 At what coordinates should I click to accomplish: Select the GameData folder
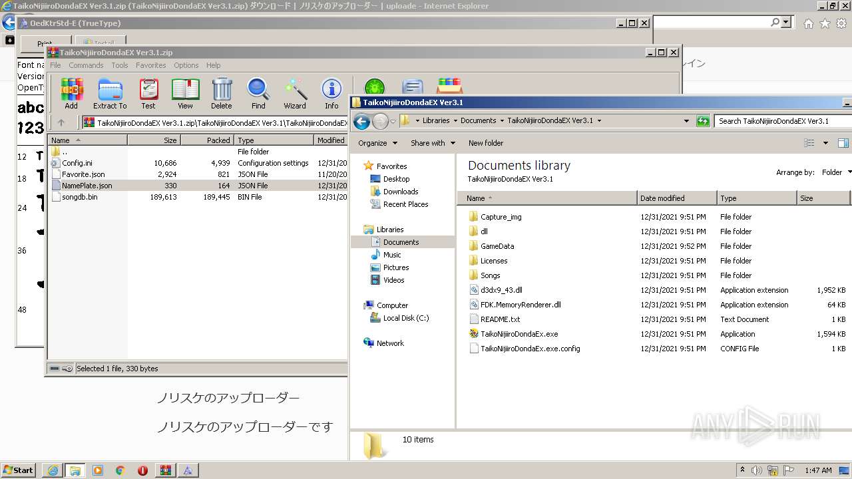pyautogui.click(x=497, y=246)
